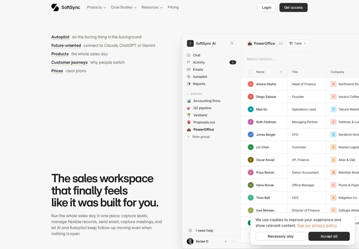Click Hana Novak's avatar icon
Viewport: 359px width, 249px height.
(251, 185)
